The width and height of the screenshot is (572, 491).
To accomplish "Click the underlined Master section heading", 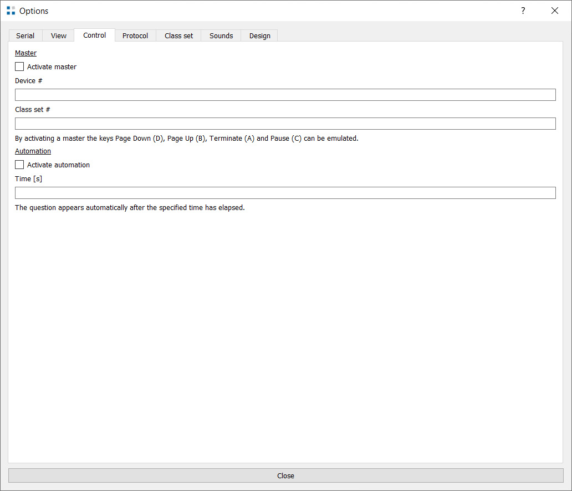I will 25,53.
